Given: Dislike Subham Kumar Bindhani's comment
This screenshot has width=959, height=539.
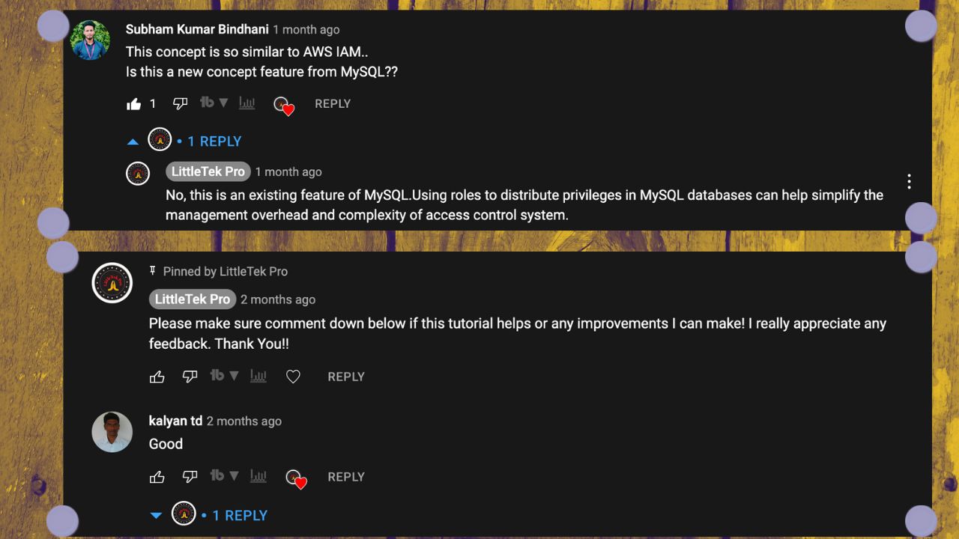Looking at the screenshot, I should 180,104.
